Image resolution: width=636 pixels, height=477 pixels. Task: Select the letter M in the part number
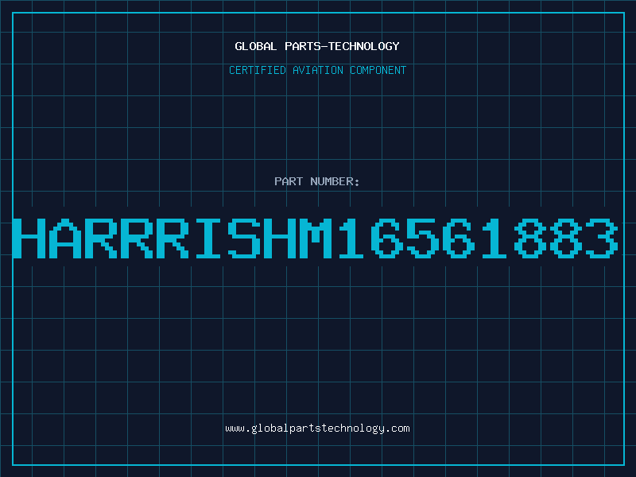point(315,238)
